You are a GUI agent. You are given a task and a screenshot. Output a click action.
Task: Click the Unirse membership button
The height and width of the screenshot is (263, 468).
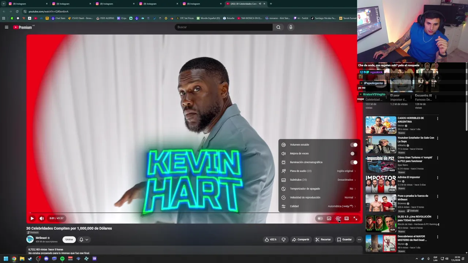pos(69,240)
